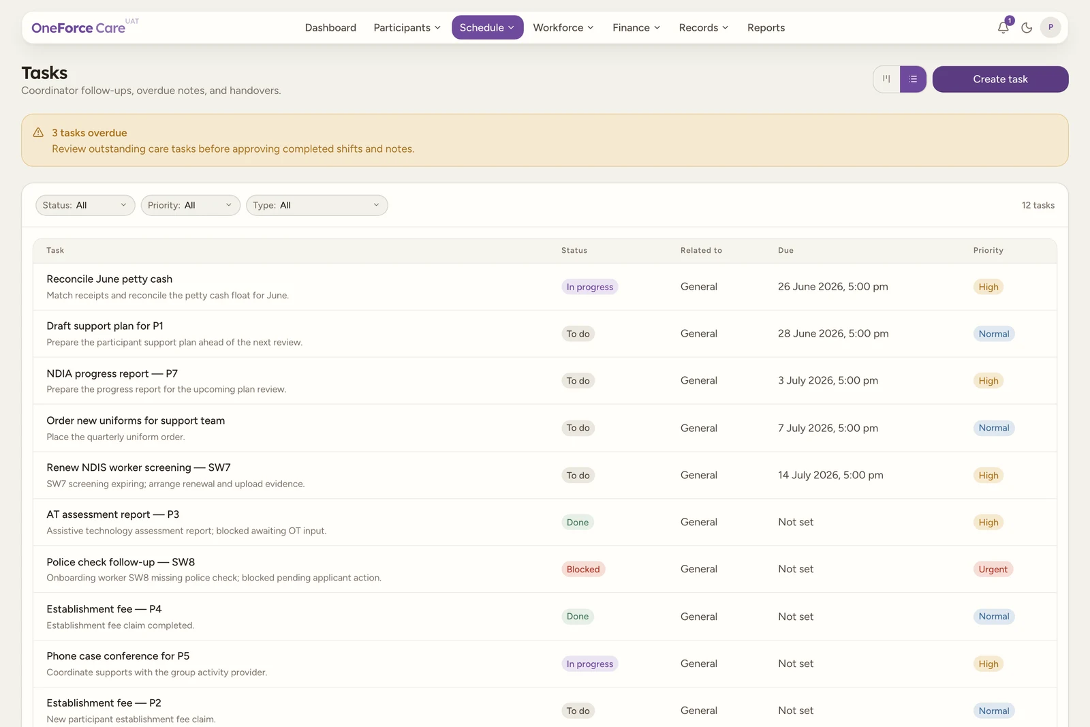
Task: Sort by the Task column header
Action: (55, 251)
